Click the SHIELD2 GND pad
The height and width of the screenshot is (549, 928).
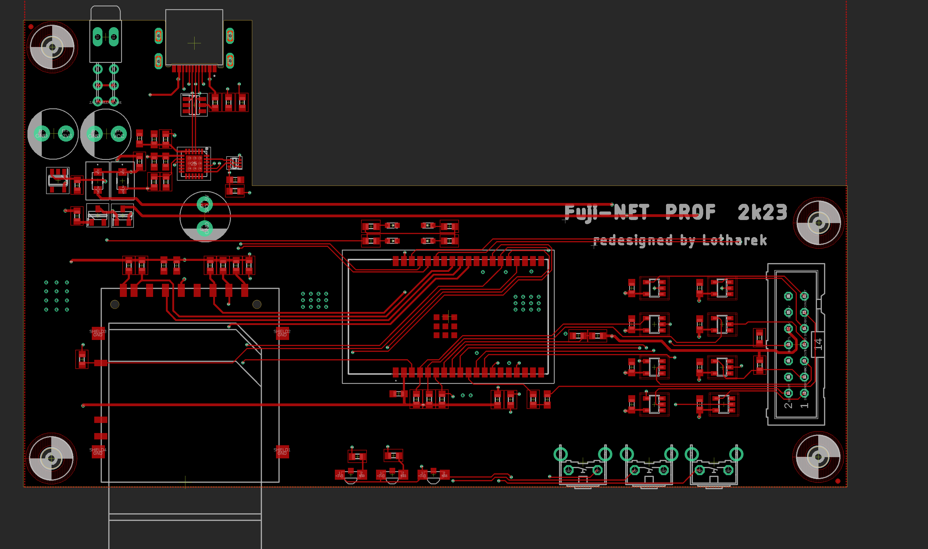click(x=282, y=334)
